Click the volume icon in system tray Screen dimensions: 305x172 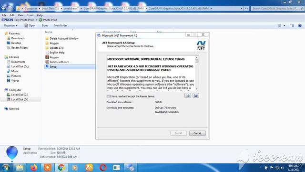click(282, 168)
